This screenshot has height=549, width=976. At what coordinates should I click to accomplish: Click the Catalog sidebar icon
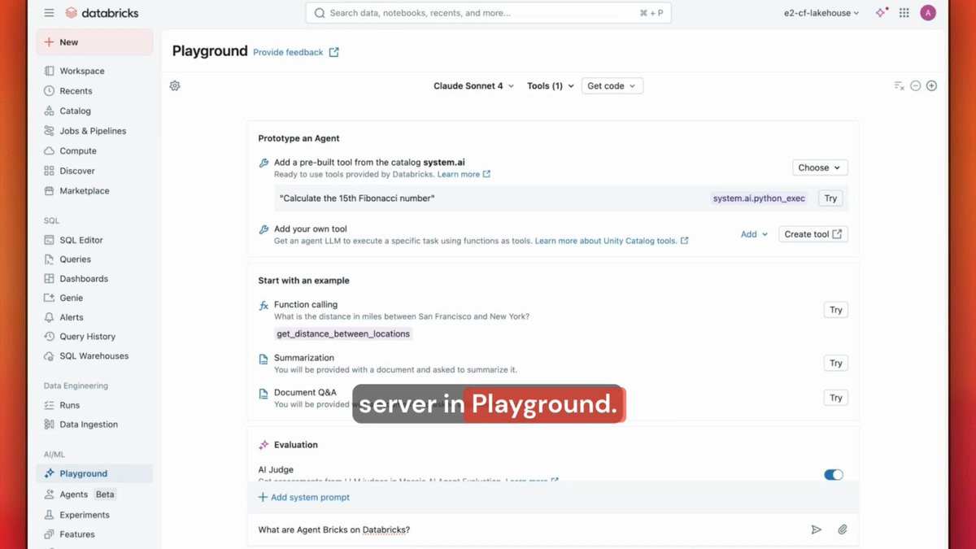click(50, 111)
